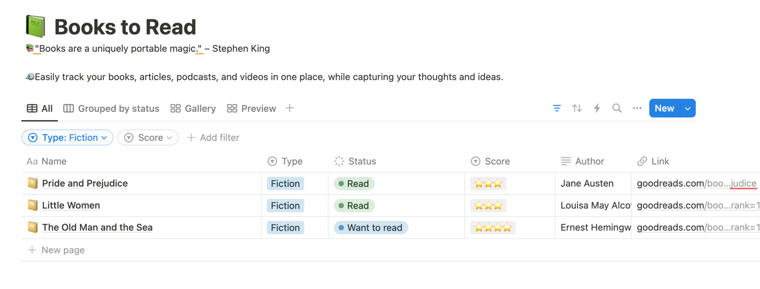
Task: Add a new view with plus icon
Action: (290, 108)
